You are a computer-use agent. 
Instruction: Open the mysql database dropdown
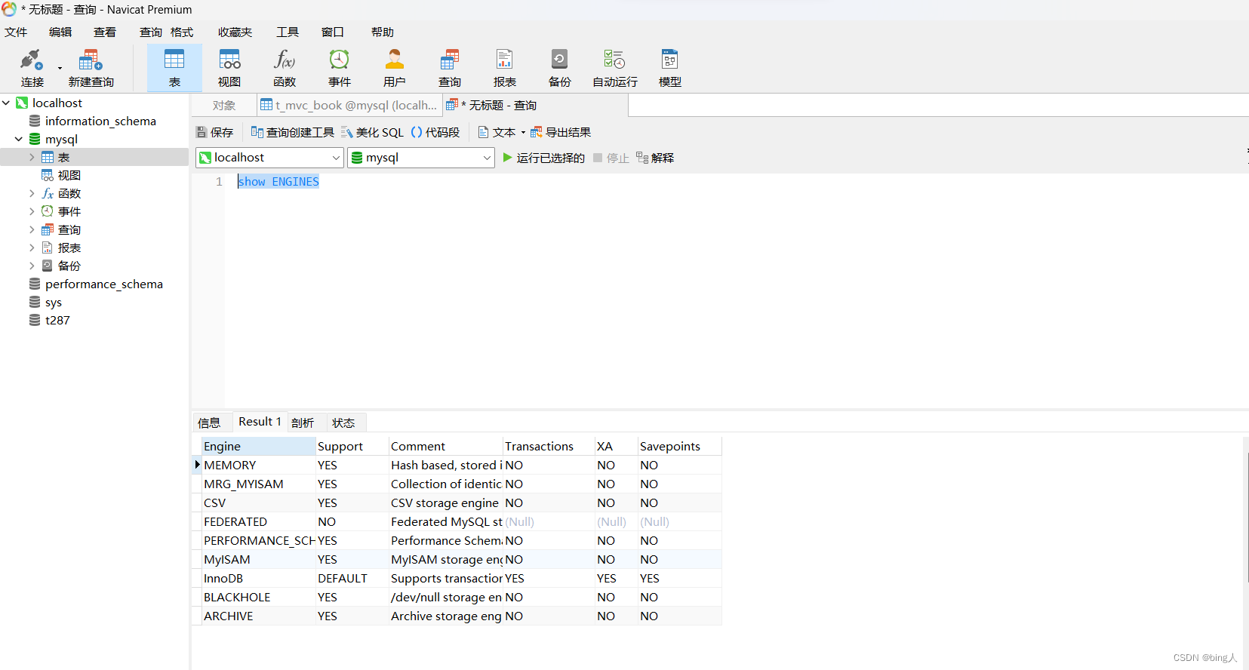[420, 158]
